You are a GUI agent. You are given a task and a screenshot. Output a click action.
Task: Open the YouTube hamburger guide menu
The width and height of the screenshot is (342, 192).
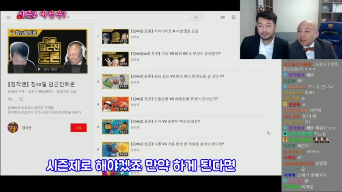9,17
